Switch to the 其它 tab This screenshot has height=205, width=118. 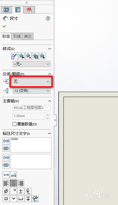28,36
